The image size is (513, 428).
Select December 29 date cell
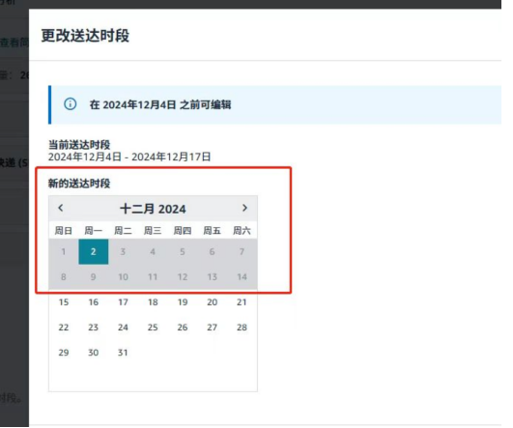(64, 353)
